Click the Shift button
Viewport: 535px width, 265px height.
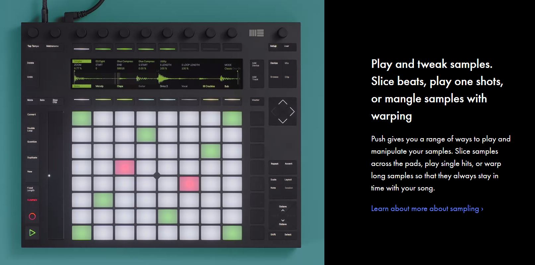(273, 235)
